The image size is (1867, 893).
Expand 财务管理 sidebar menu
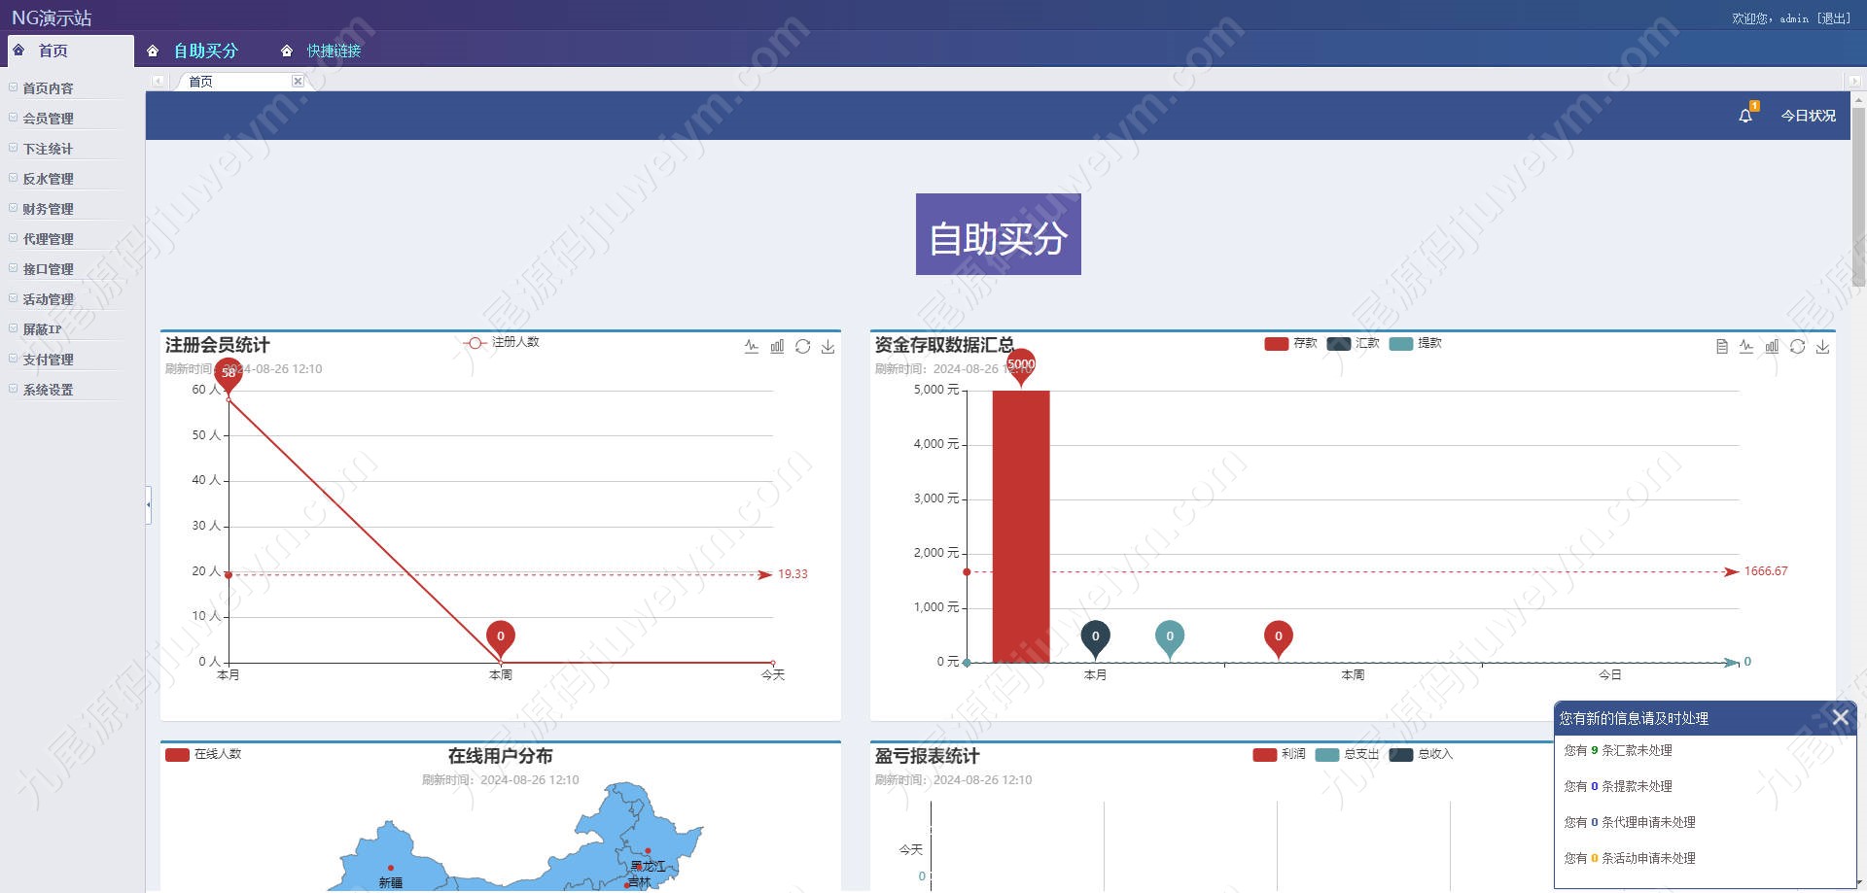tap(49, 209)
